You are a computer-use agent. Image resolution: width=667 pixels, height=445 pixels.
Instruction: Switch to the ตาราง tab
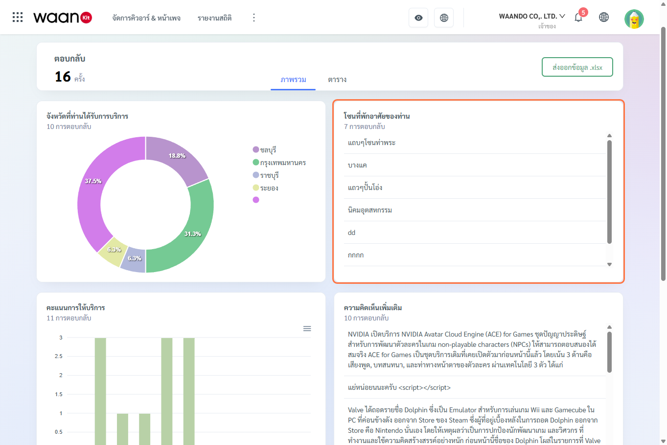point(337,80)
